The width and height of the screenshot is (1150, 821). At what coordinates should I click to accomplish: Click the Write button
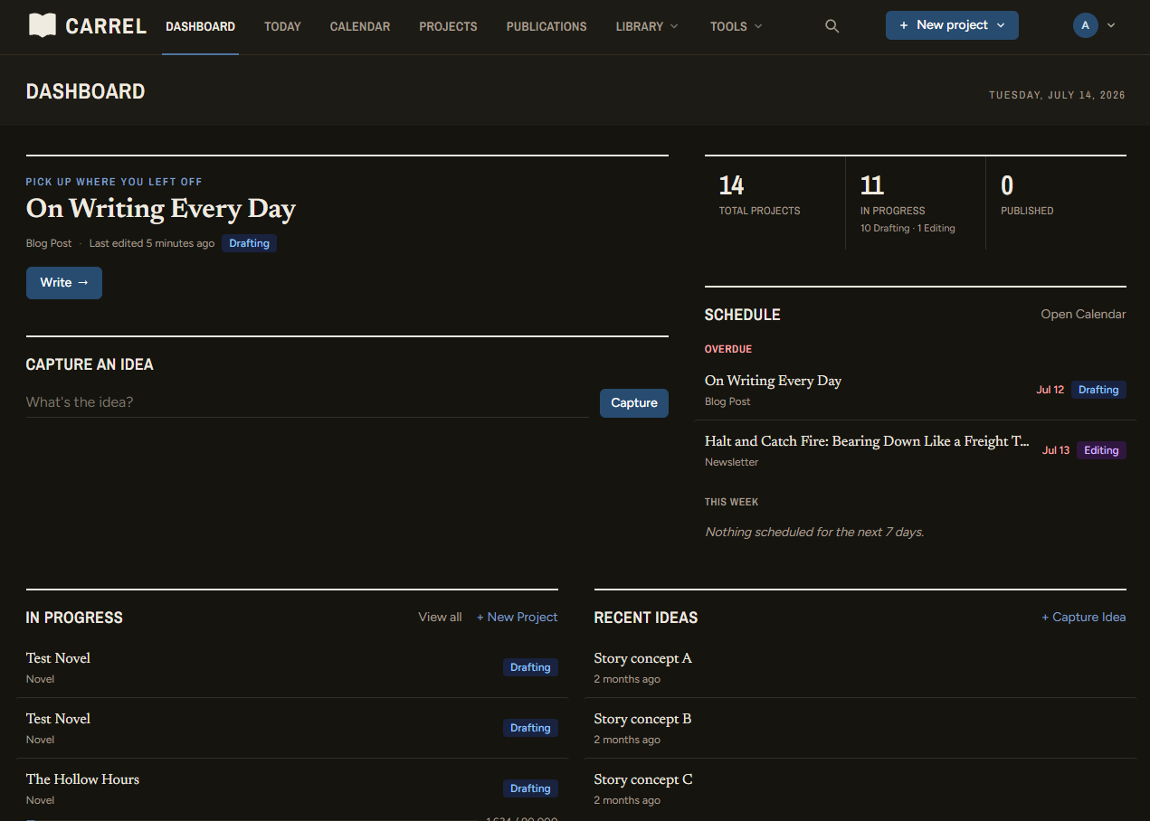pos(64,282)
